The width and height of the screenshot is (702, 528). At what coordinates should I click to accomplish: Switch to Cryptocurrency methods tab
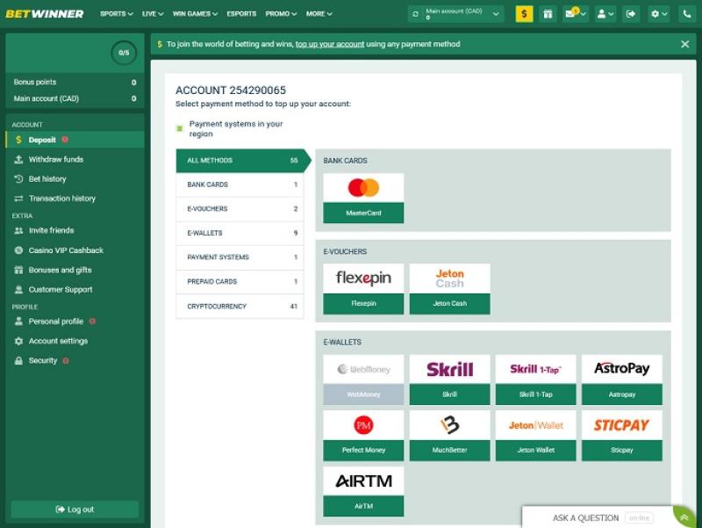coord(239,307)
